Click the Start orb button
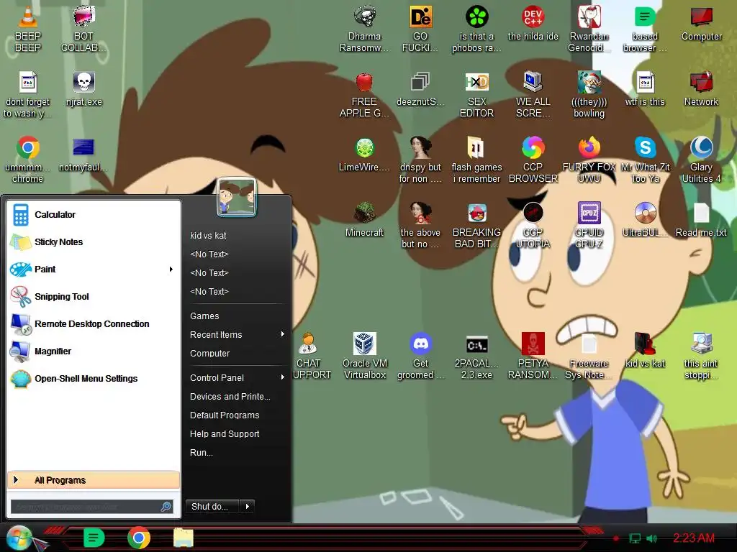737x552 pixels. pyautogui.click(x=19, y=538)
